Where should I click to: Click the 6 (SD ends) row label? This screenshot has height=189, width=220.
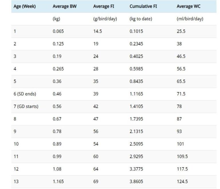coord(25,94)
